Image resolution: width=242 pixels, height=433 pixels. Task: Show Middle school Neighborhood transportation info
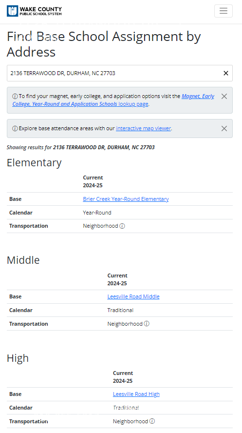(x=147, y=324)
